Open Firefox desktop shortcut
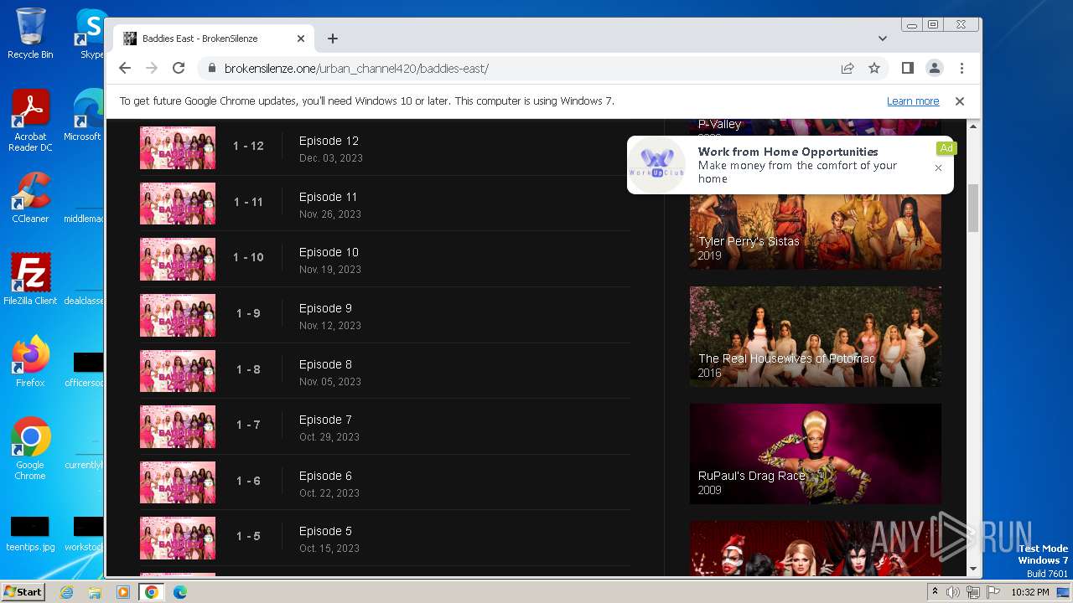1073x603 pixels. (30, 362)
